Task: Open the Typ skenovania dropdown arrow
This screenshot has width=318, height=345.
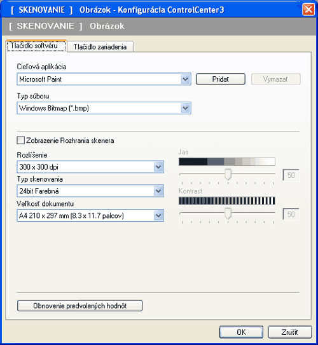Action: click(158, 191)
